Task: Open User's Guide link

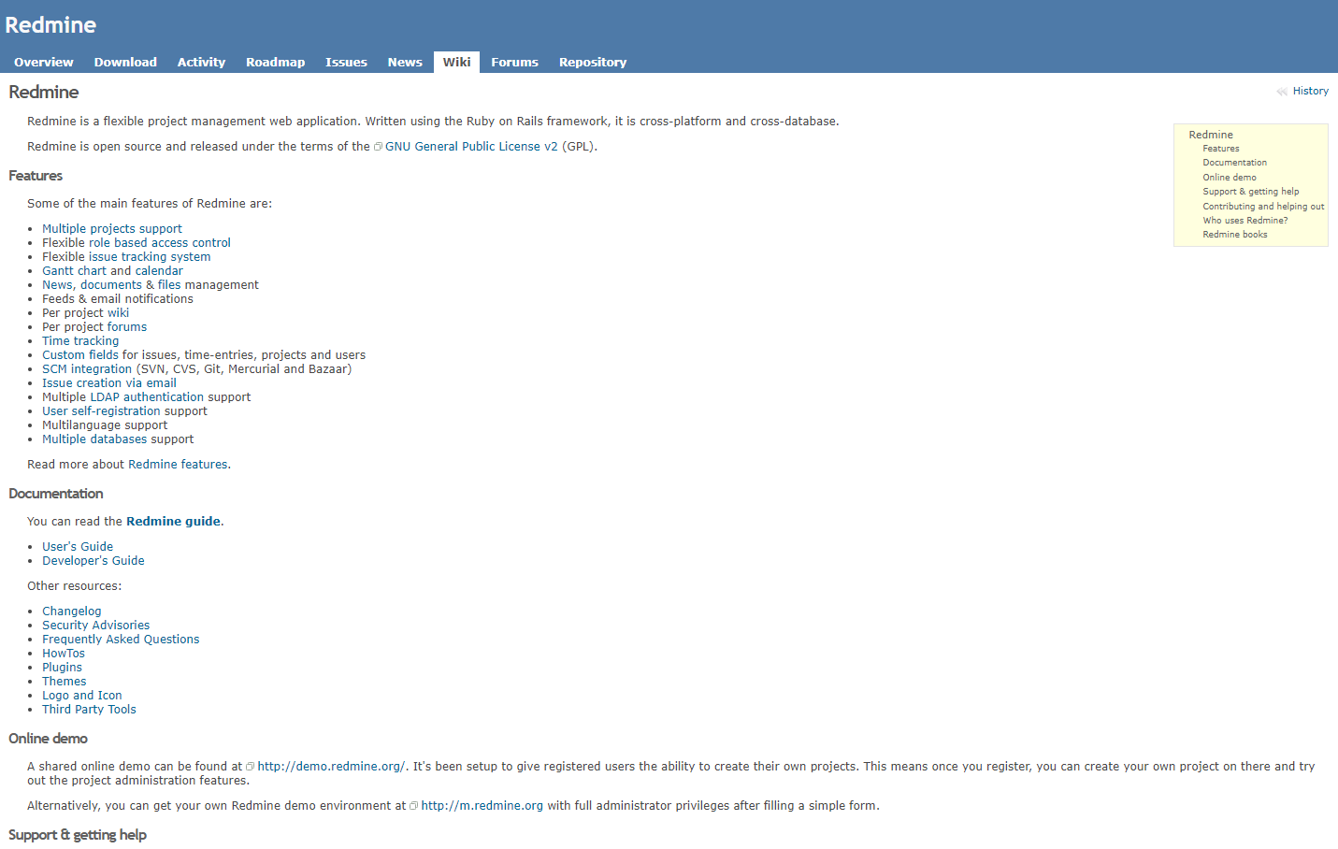Action: tap(78, 547)
